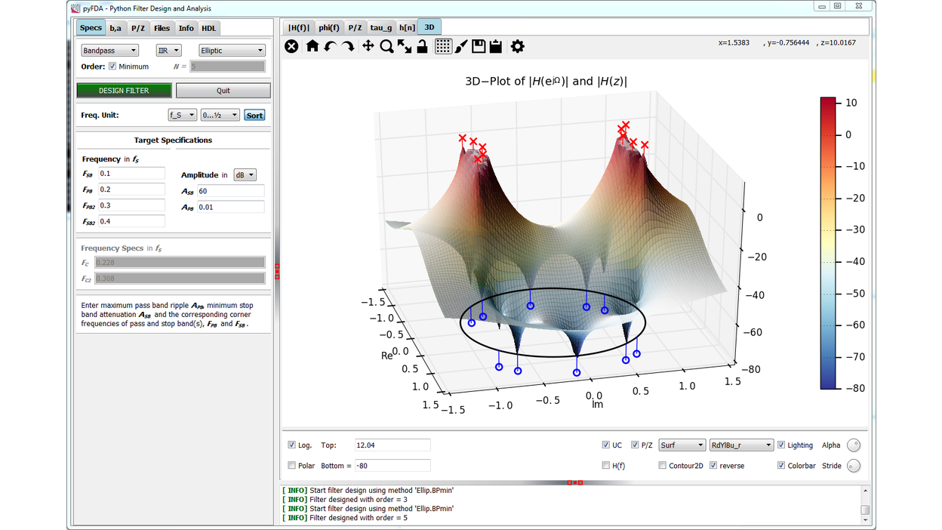
Task: Switch to the P/Z plot tab
Action: tap(355, 28)
